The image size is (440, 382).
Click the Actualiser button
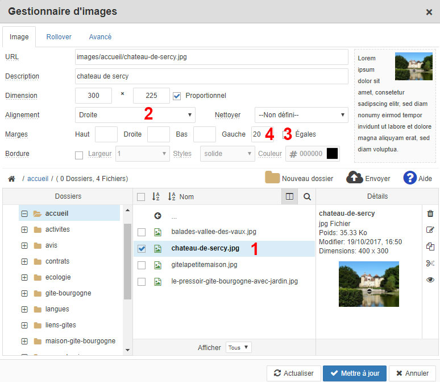[294, 373]
